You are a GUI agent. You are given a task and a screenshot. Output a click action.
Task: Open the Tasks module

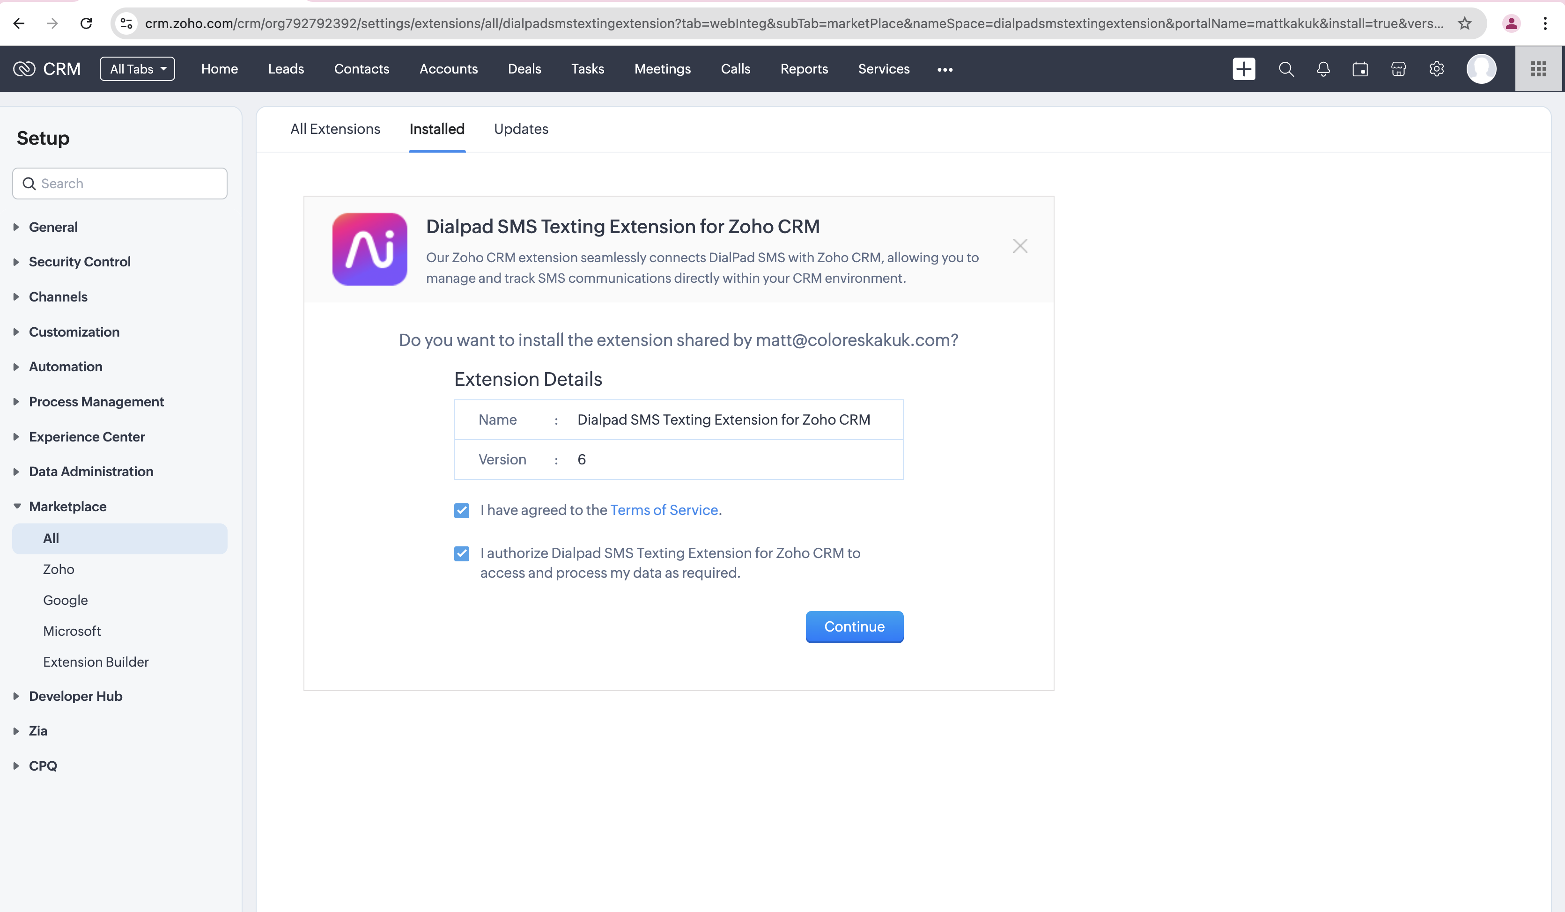point(588,69)
